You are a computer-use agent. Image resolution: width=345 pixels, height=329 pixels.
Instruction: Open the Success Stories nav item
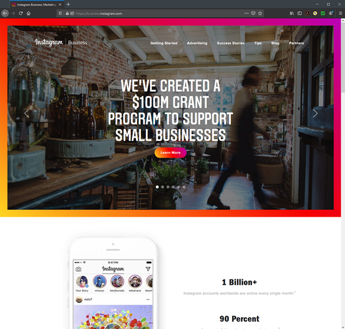coord(231,43)
